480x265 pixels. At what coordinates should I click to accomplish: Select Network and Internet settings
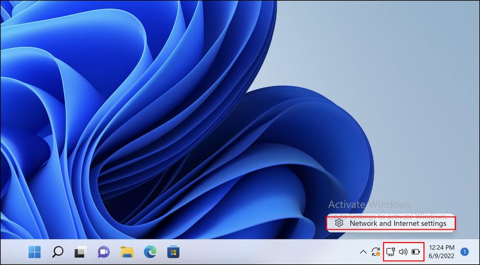pyautogui.click(x=391, y=223)
